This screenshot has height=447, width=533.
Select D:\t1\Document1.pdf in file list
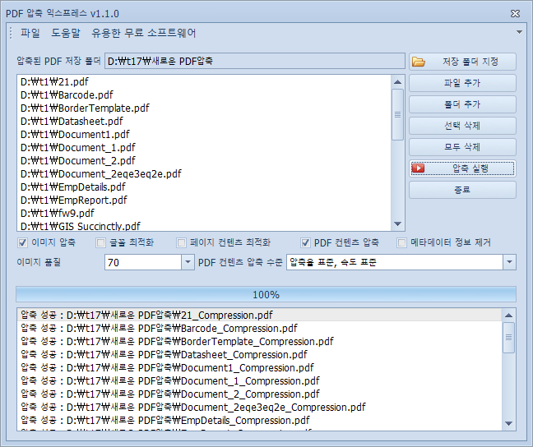coord(204,135)
